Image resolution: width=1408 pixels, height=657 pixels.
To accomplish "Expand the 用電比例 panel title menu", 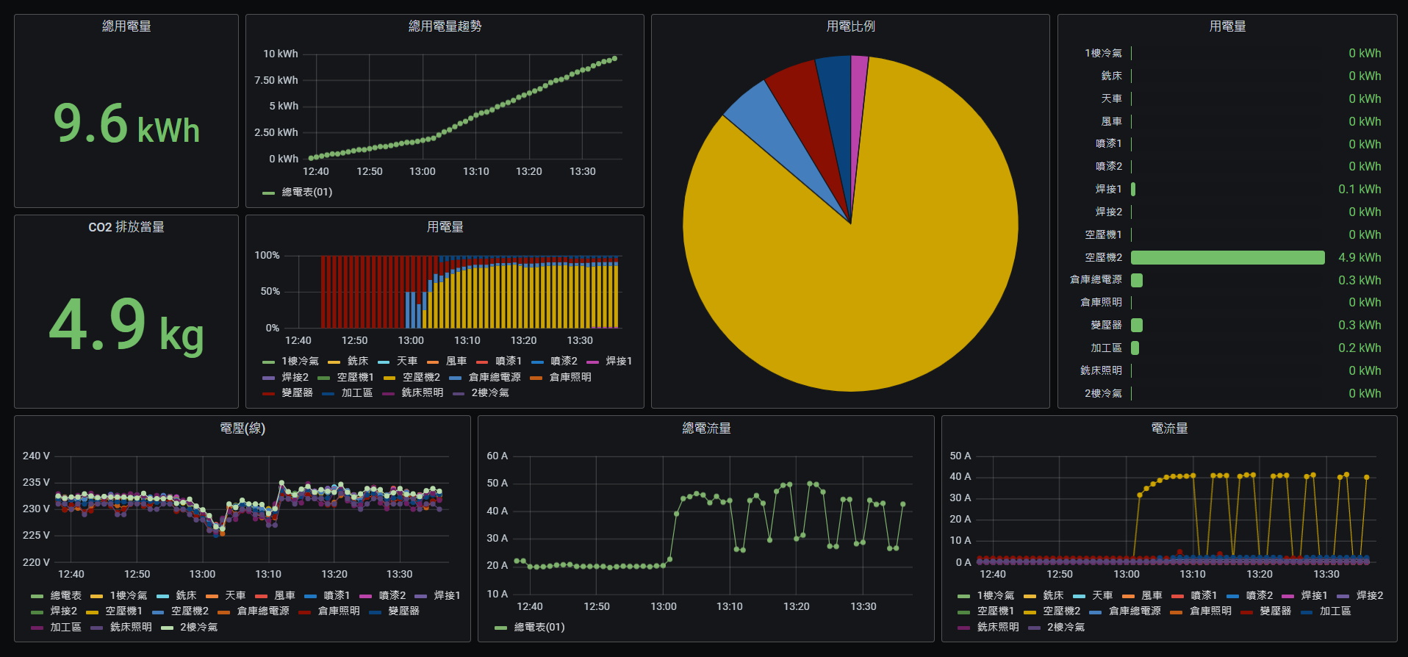I will pyautogui.click(x=850, y=26).
